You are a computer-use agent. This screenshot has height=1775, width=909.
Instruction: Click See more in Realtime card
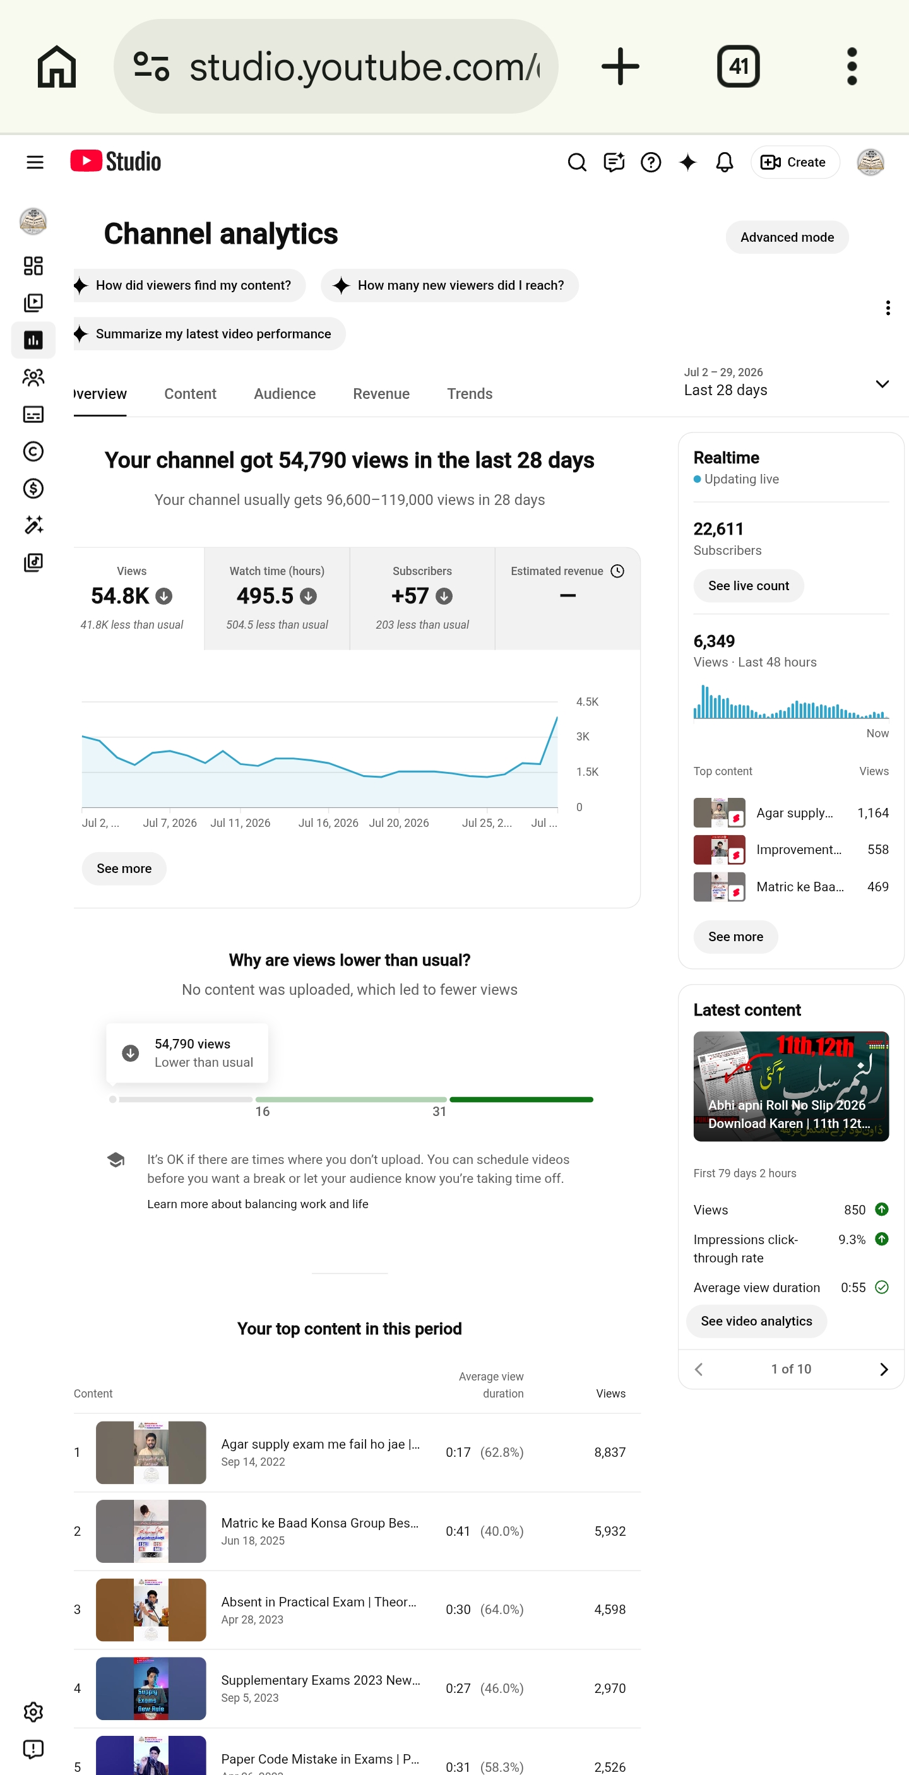coord(735,937)
